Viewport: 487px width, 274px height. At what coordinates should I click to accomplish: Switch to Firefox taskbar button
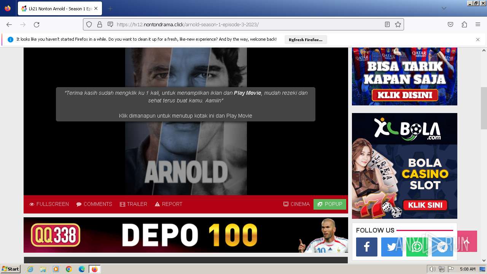point(95,269)
